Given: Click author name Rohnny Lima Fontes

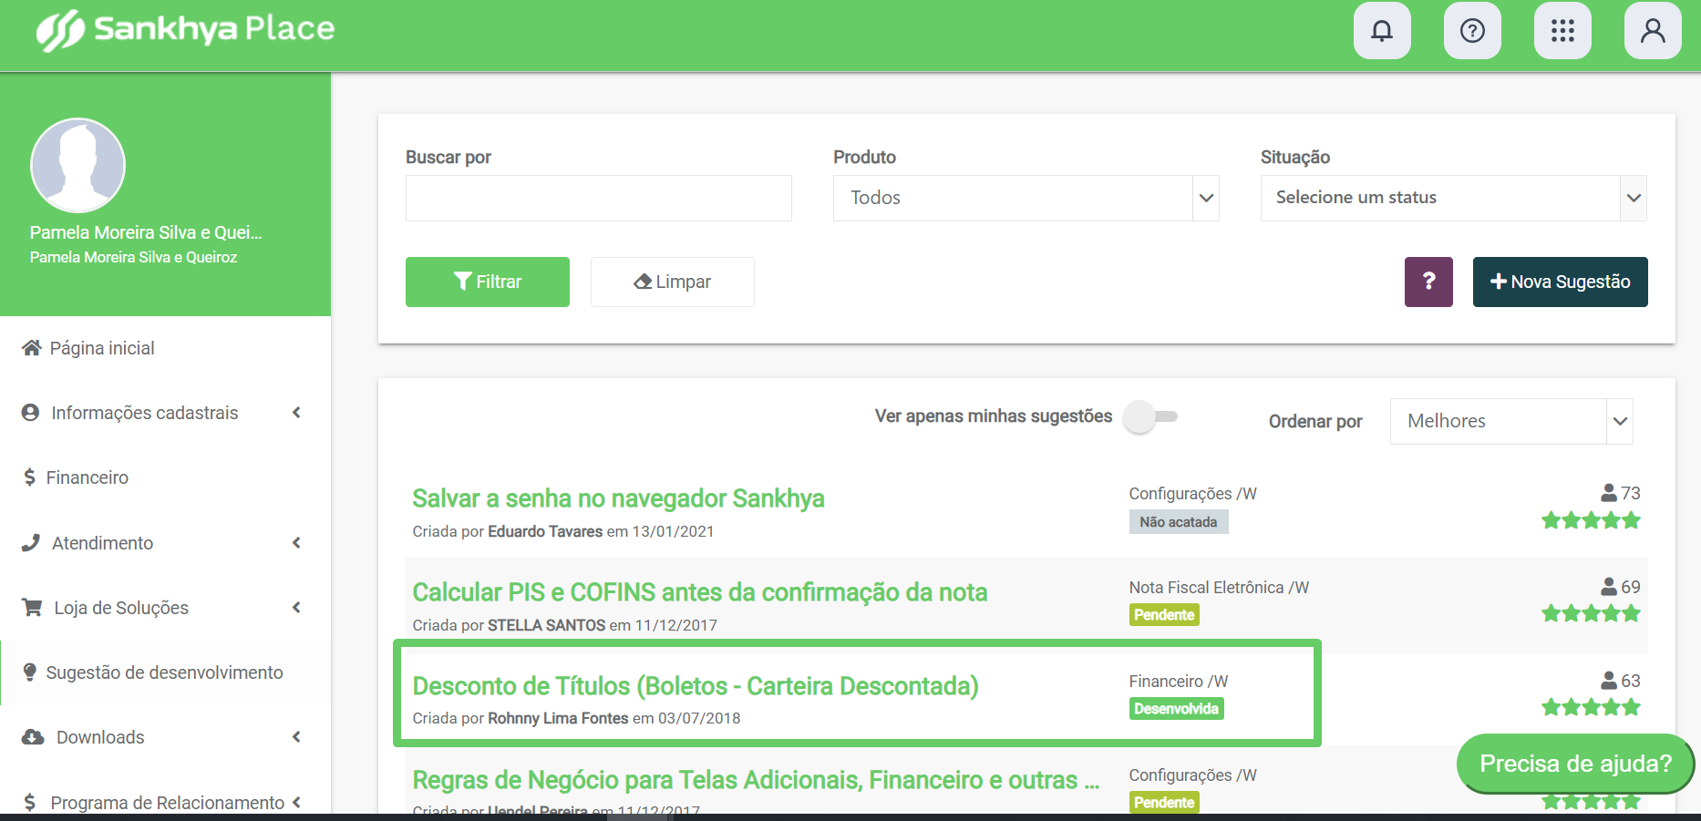Looking at the screenshot, I should click(x=558, y=718).
